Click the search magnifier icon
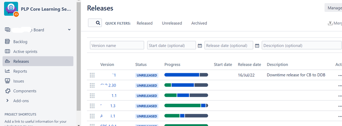 click(98, 23)
